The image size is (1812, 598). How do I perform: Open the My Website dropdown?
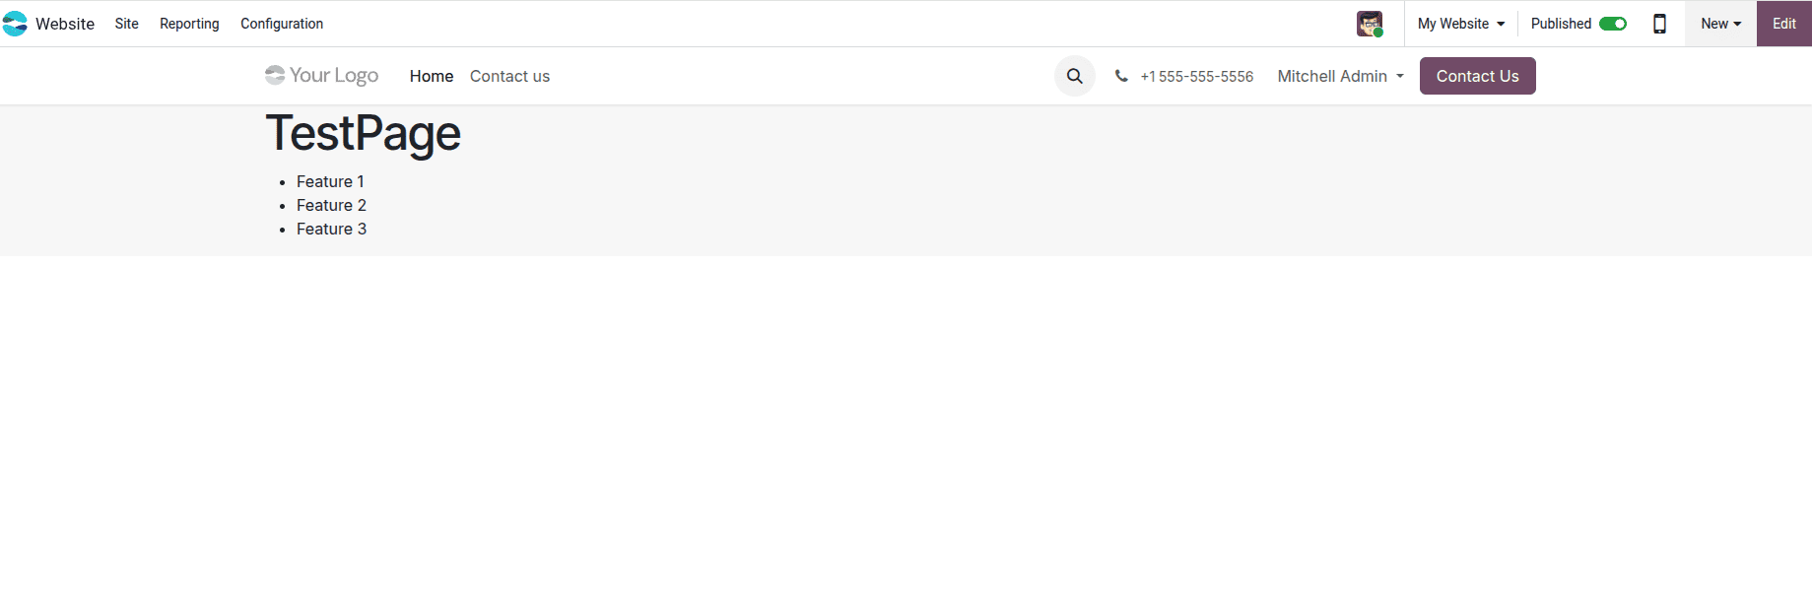[1461, 23]
